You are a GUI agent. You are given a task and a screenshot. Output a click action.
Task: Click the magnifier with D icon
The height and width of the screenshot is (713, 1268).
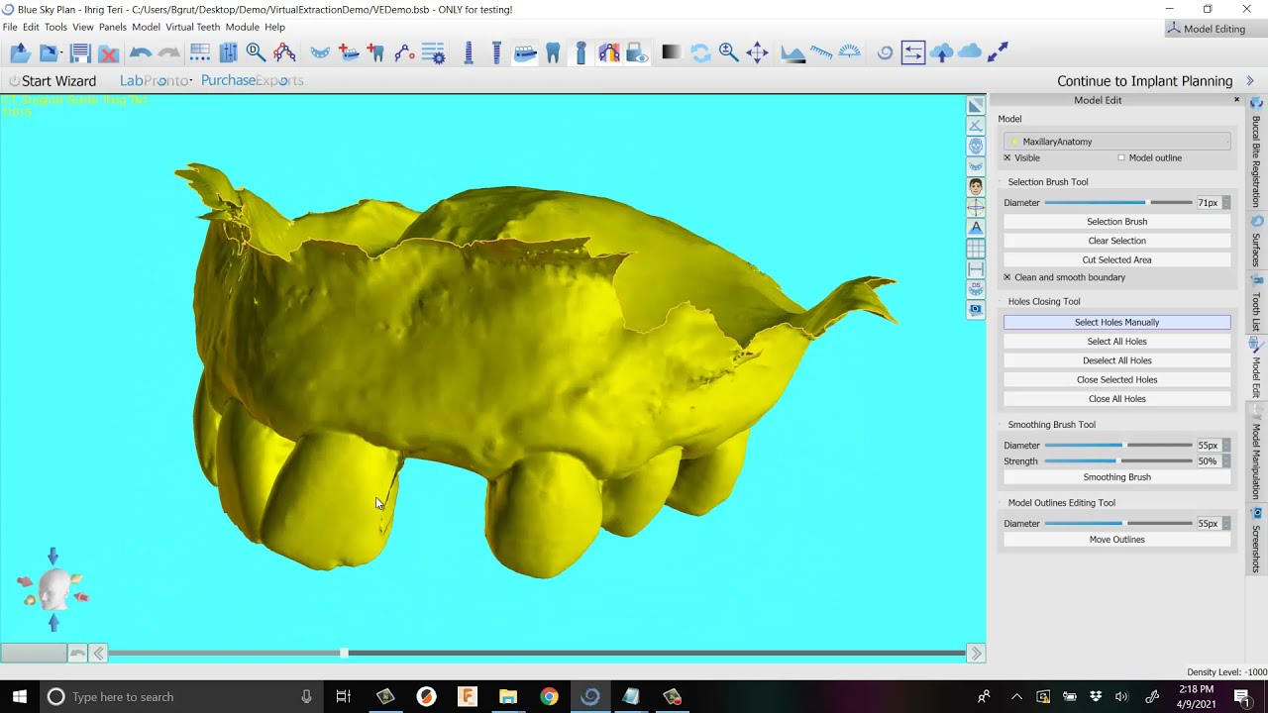[x=256, y=53]
